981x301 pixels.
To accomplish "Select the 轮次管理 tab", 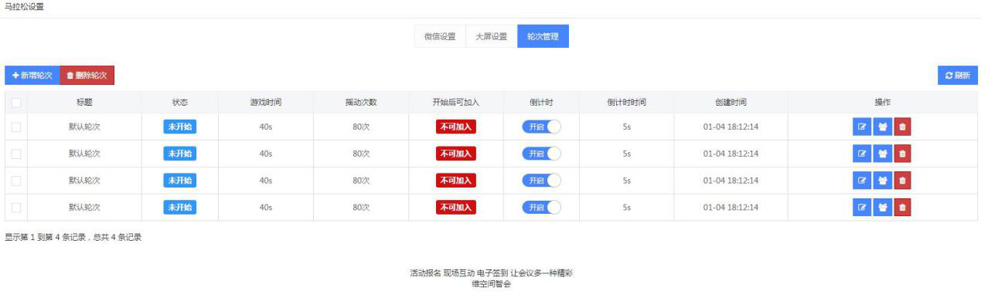I will coord(543,36).
